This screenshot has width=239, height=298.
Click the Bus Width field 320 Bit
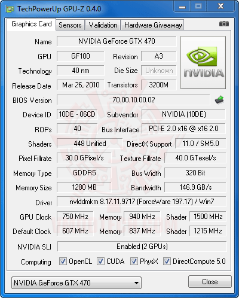pyautogui.click(x=195, y=173)
